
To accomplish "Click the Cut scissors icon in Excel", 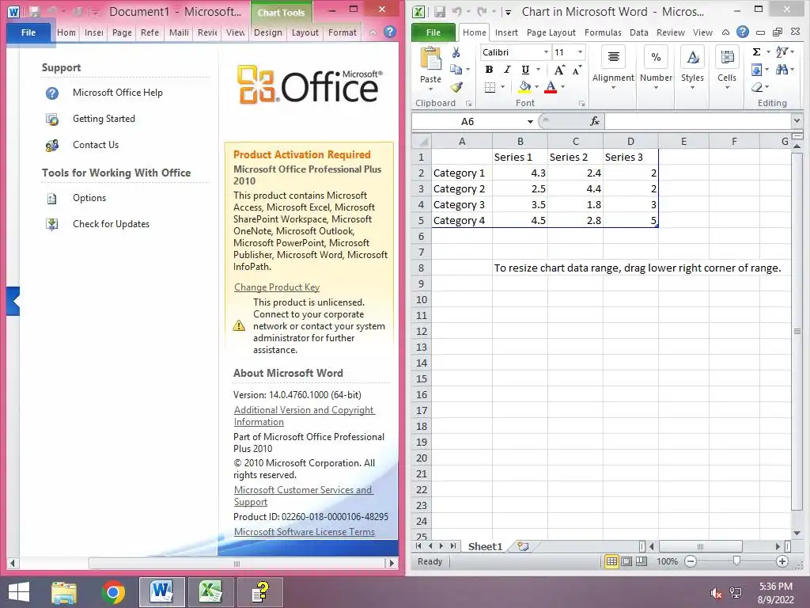I will [x=456, y=52].
